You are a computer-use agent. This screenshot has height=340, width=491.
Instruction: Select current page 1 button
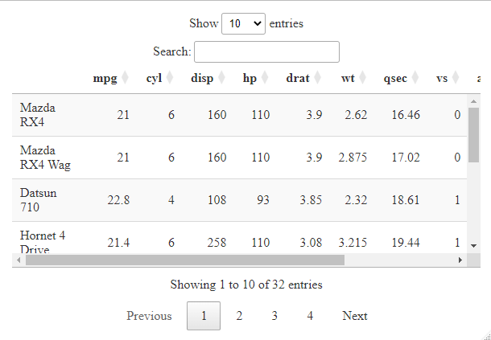[204, 316]
